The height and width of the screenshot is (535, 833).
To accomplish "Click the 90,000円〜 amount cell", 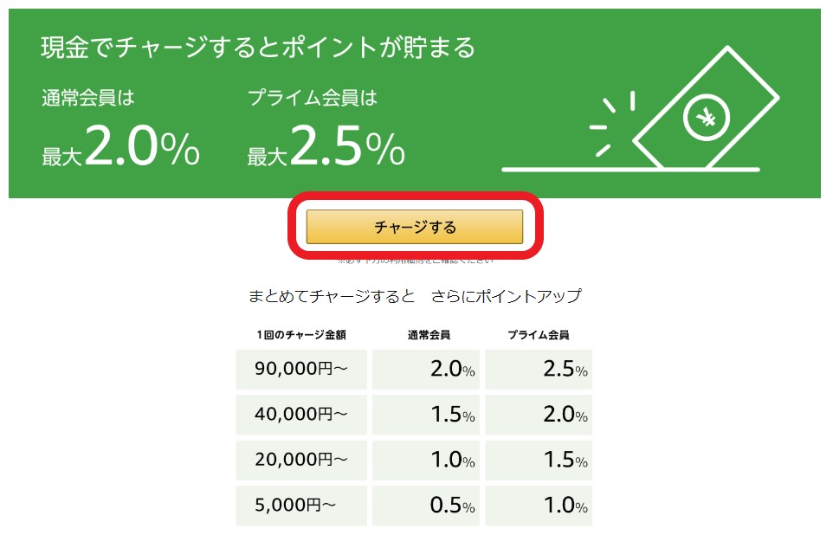I will [x=300, y=369].
